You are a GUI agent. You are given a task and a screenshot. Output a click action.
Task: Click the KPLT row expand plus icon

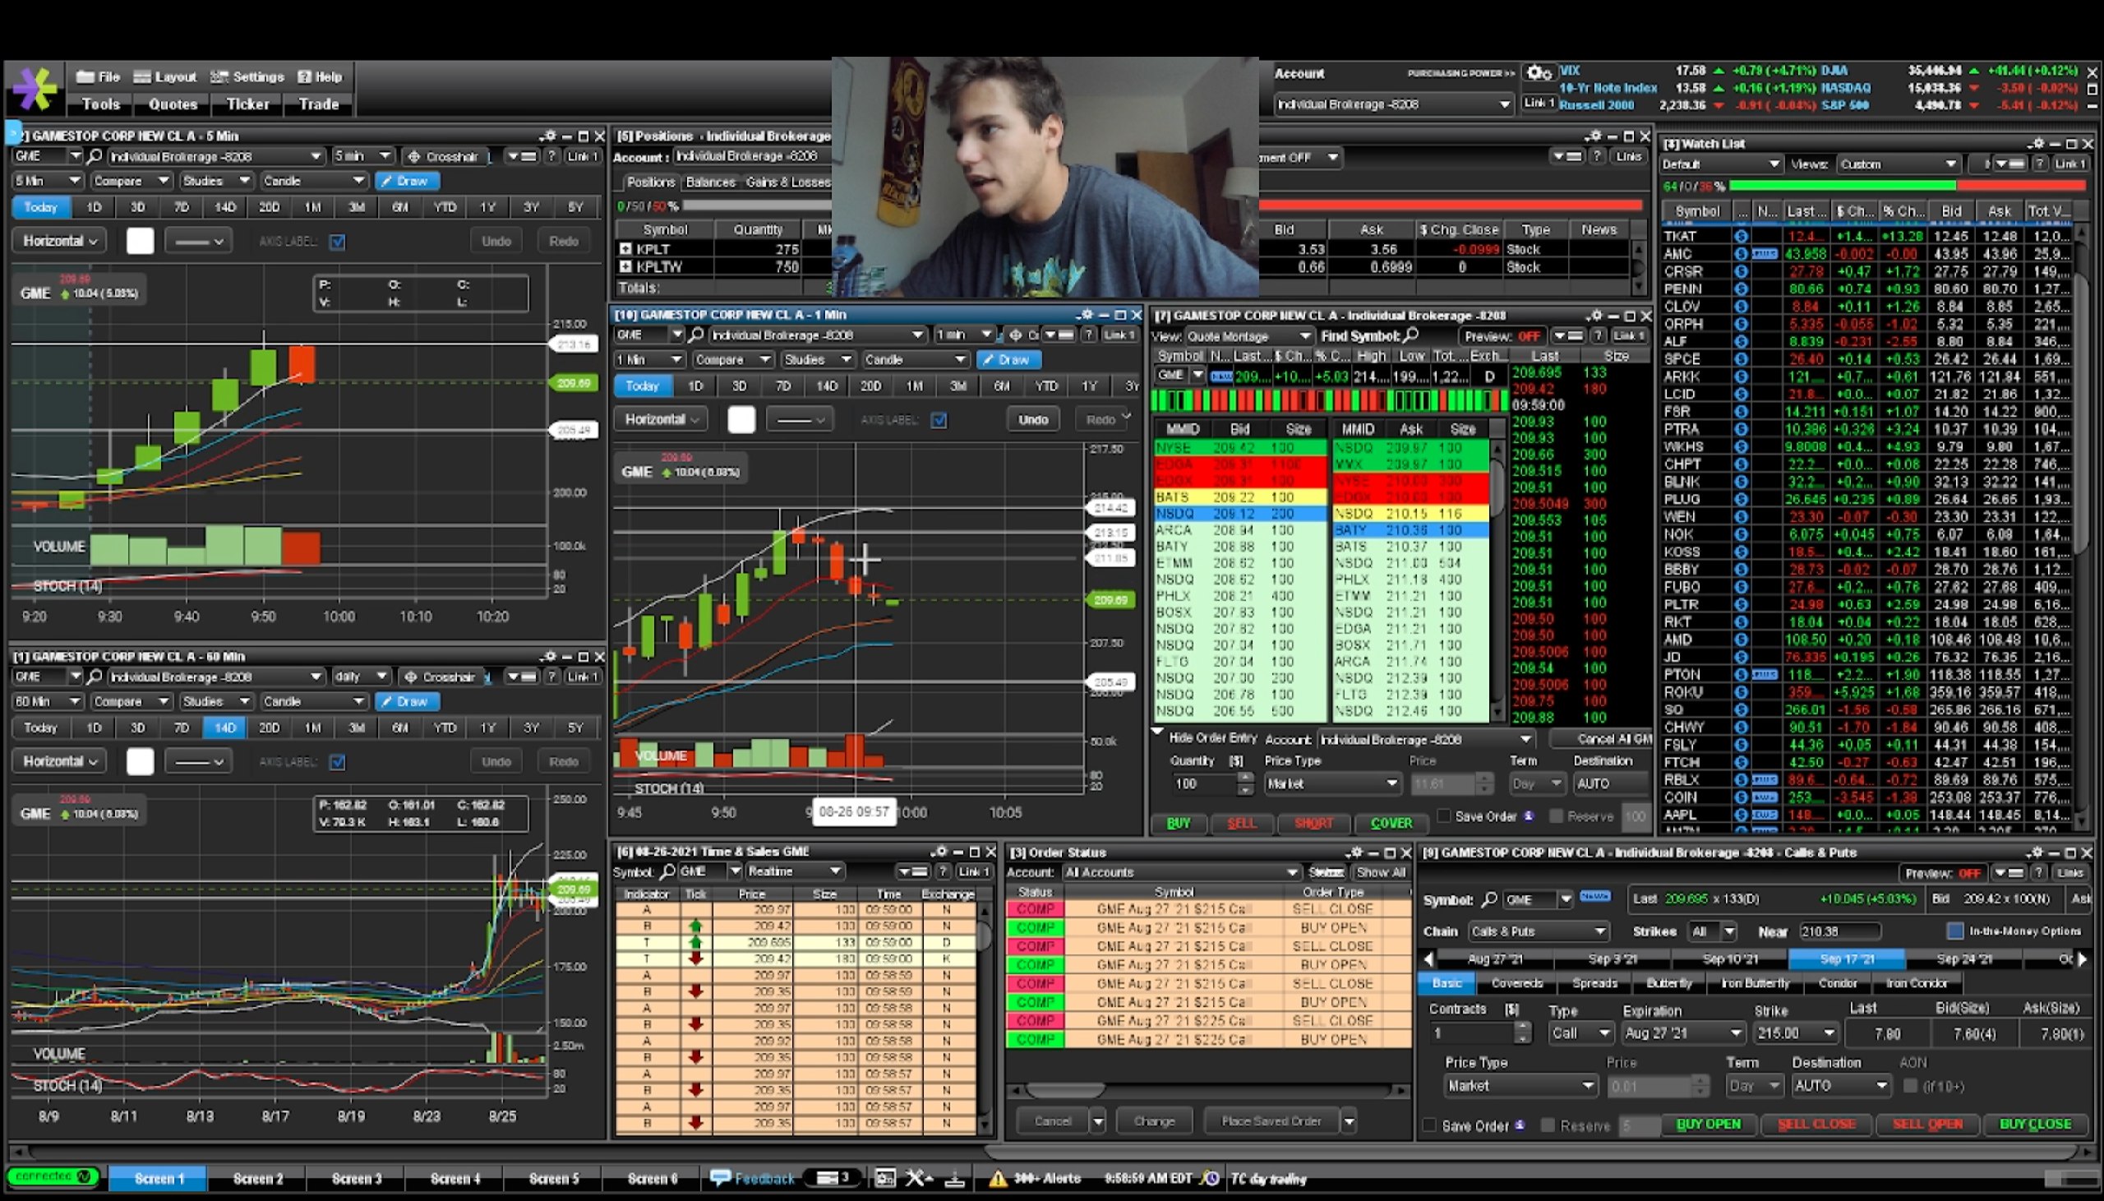625,248
